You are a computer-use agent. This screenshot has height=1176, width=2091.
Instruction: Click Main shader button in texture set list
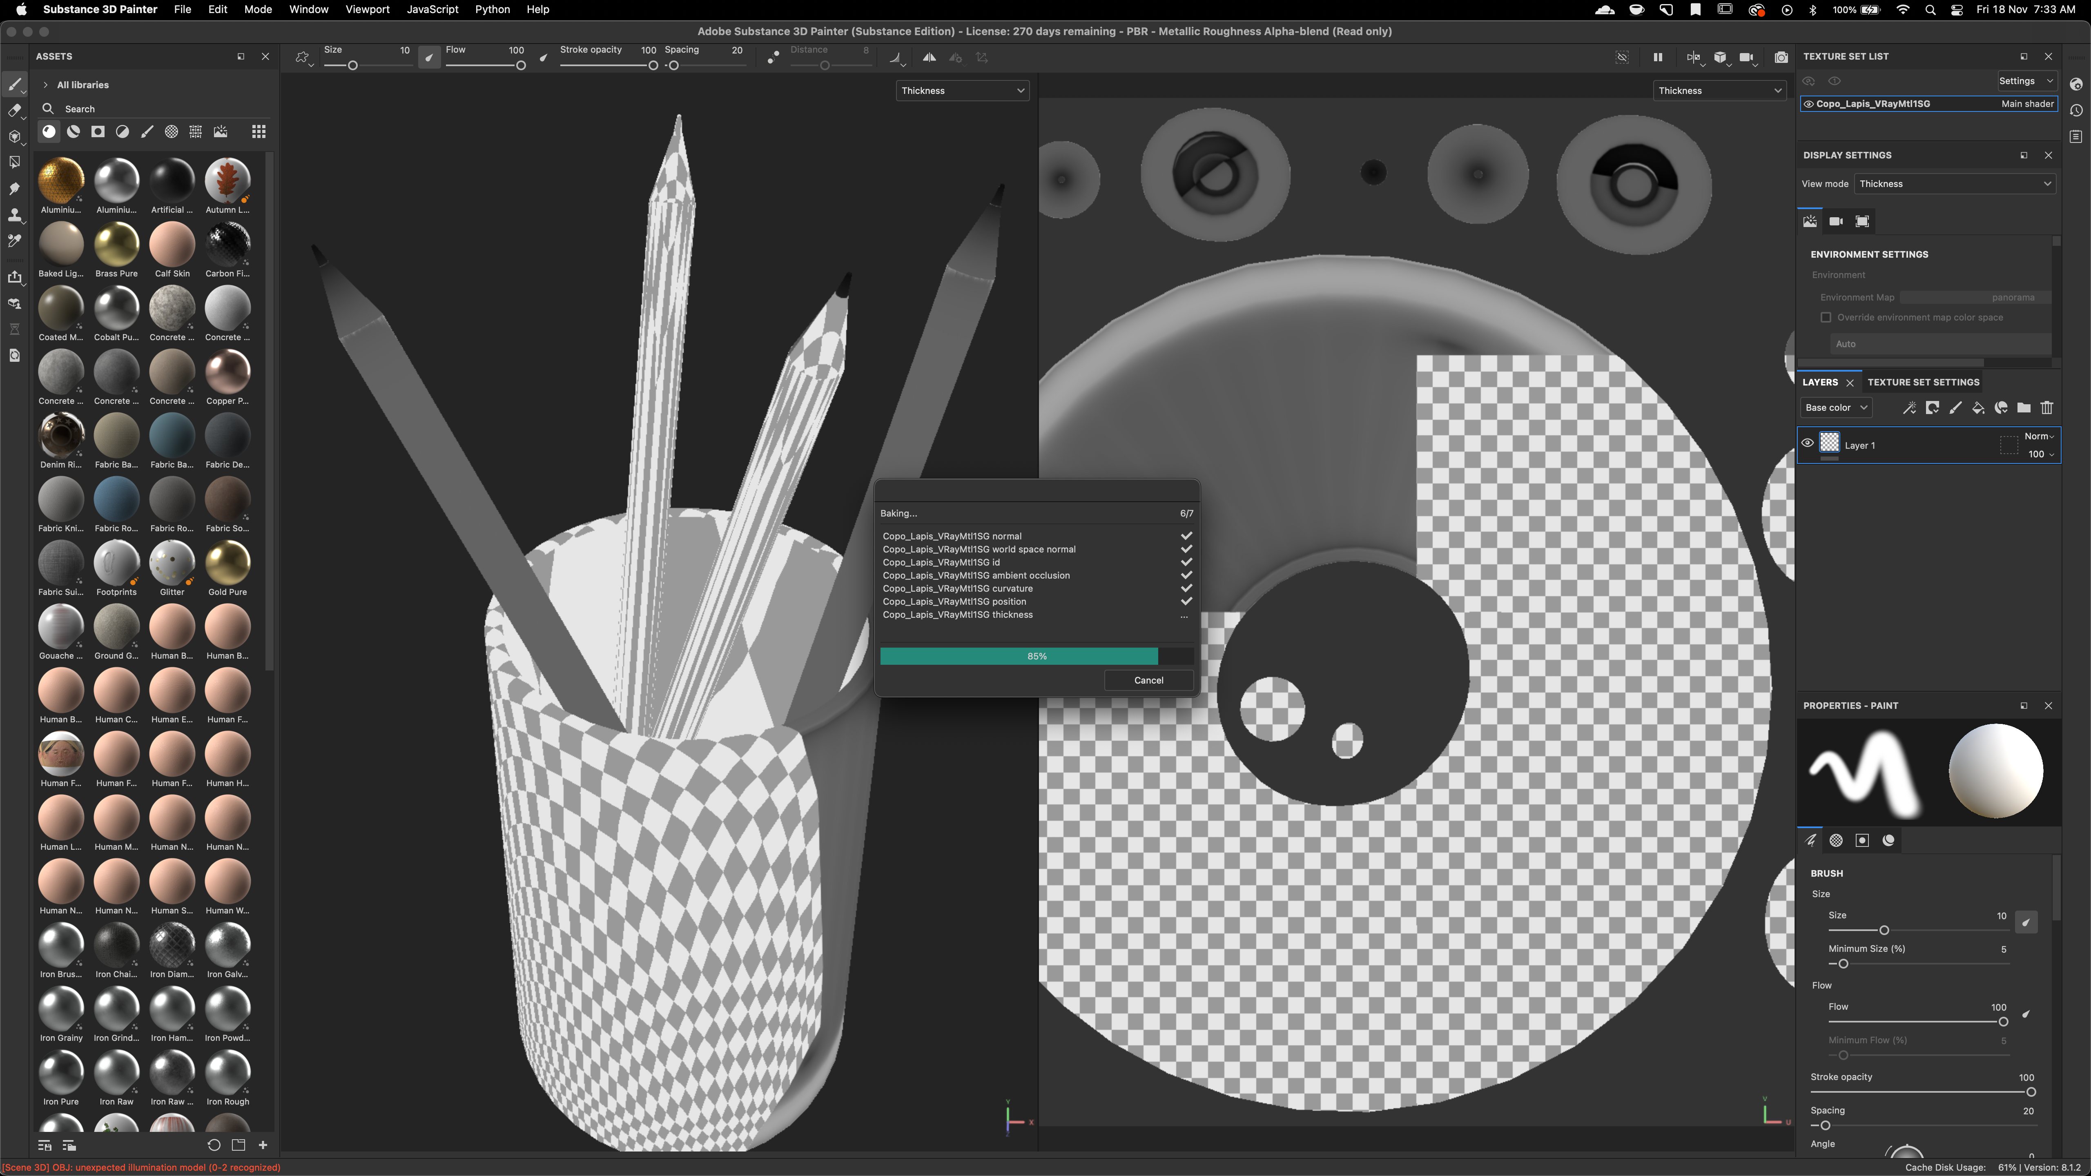click(x=2027, y=104)
